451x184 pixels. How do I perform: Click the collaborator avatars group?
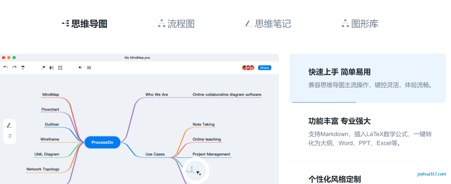tap(248, 68)
